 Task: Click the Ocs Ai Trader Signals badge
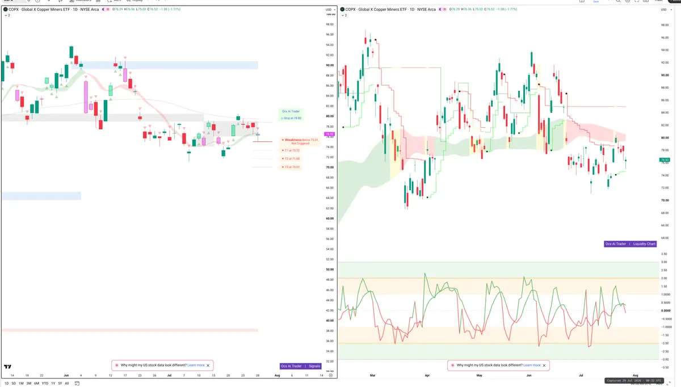(x=301, y=366)
